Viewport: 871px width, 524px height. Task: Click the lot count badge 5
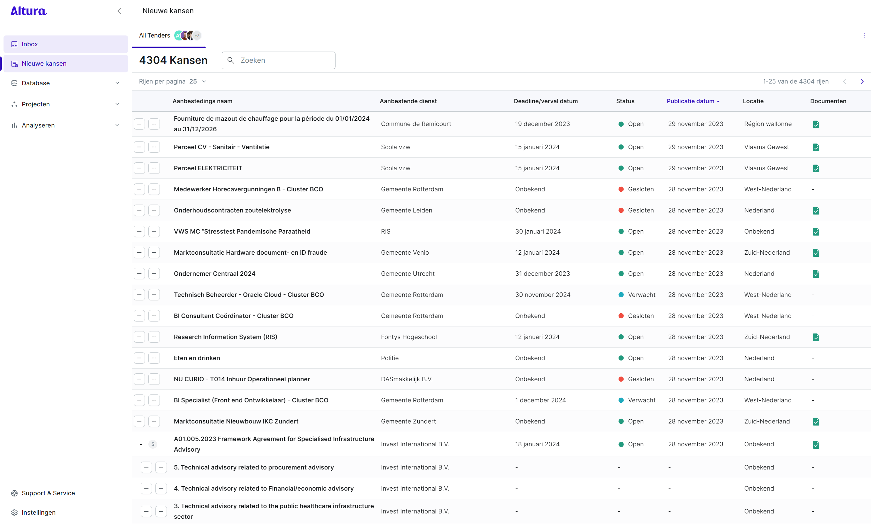[x=153, y=445]
